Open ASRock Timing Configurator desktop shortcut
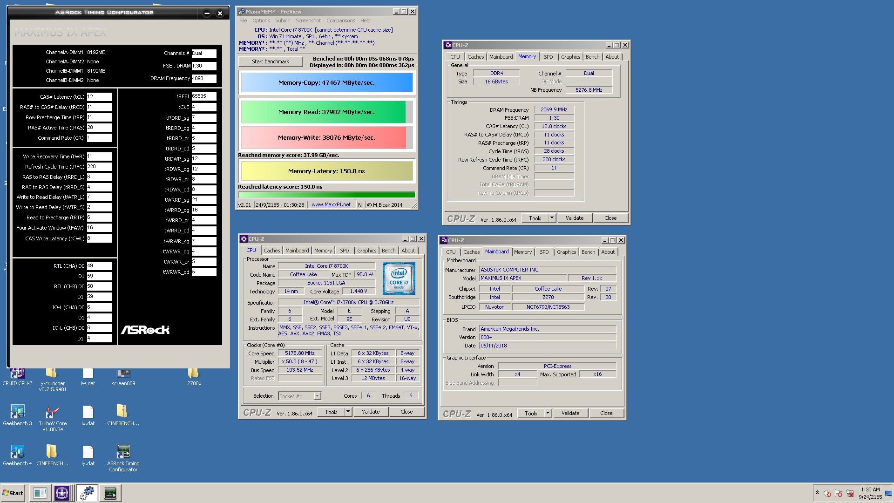Screen dimensions: 894x503 123,452
